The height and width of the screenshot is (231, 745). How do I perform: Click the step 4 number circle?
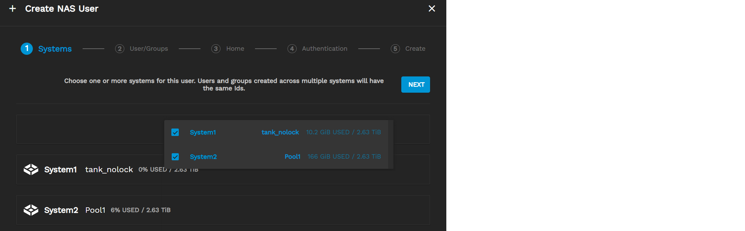pos(292,49)
